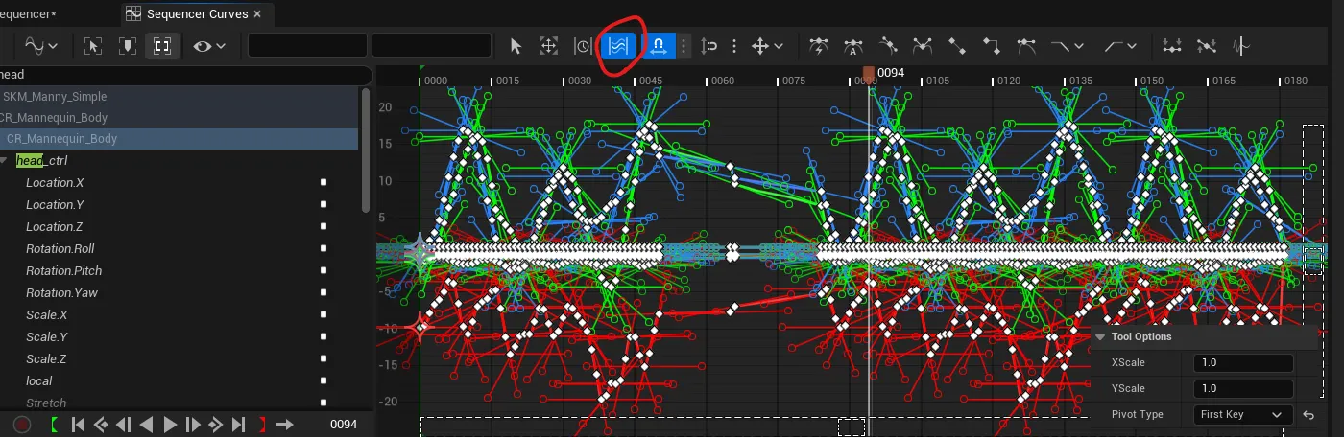The height and width of the screenshot is (437, 1344).
Task: Set playback end with red bracket
Action: (262, 425)
